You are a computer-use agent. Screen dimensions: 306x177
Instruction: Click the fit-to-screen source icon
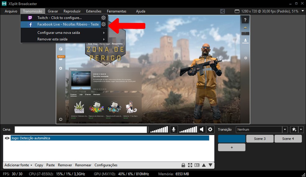tap(197, 165)
